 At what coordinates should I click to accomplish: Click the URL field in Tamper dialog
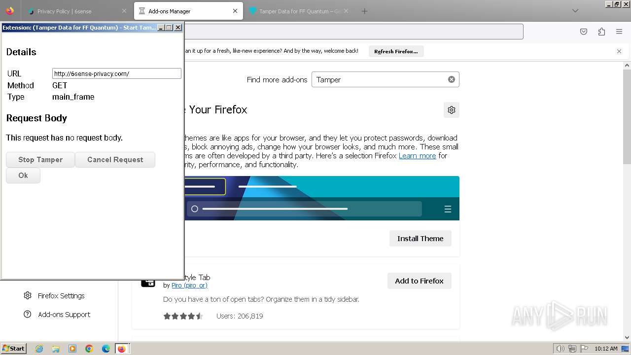[117, 73]
